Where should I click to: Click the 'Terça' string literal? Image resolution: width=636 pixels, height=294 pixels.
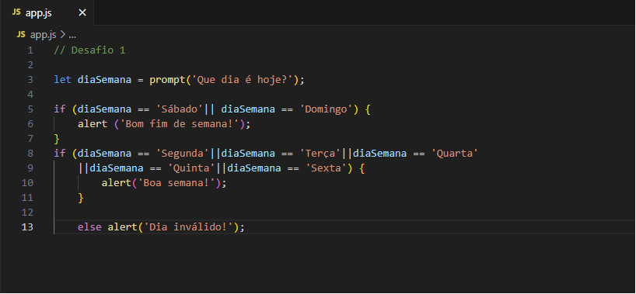tap(320, 154)
